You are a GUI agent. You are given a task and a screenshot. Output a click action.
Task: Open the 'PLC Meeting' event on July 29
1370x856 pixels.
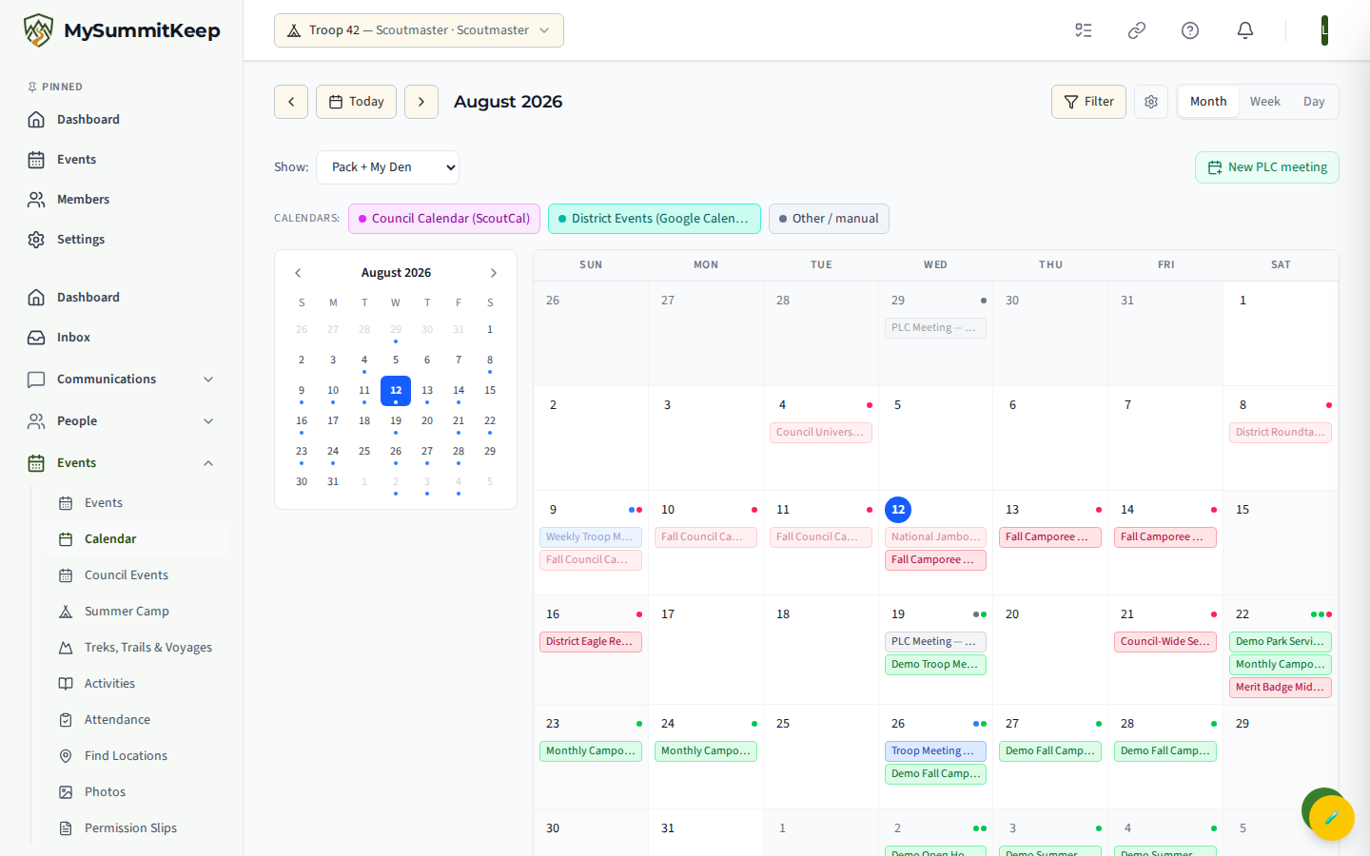[935, 328]
